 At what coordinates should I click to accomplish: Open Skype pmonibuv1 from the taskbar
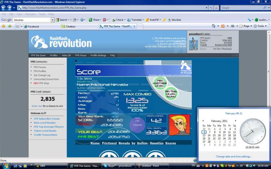click(119, 166)
